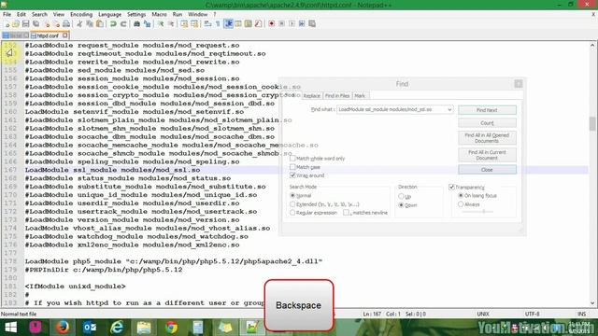
Task: Open Google Chrome from the taskbar
Action: pyautogui.click(x=171, y=328)
